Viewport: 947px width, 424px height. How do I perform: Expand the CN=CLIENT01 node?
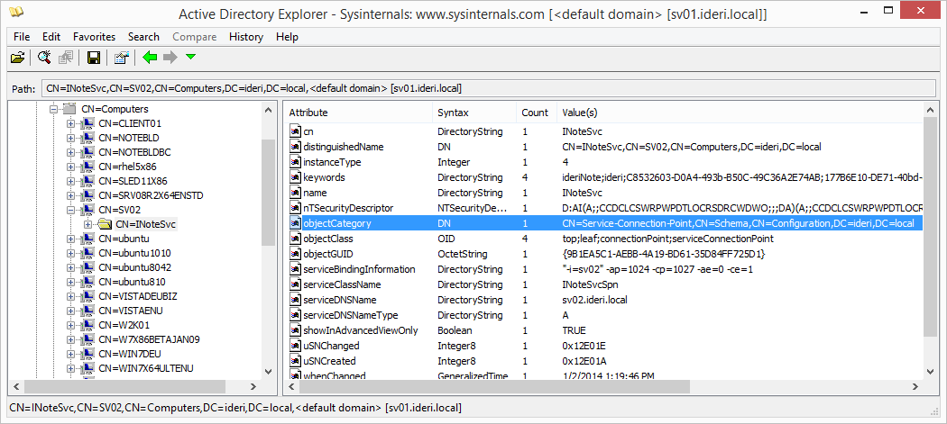70,123
